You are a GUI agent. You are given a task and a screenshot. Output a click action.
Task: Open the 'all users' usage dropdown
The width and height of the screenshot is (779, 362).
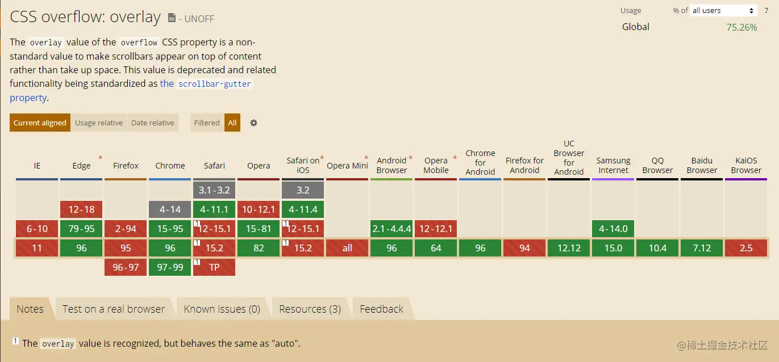(723, 11)
